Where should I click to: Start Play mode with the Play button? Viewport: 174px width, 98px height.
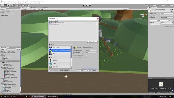point(84,5)
